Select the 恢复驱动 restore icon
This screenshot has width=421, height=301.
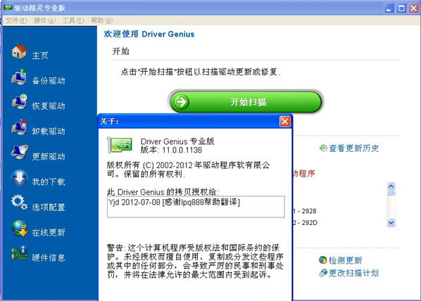click(19, 102)
